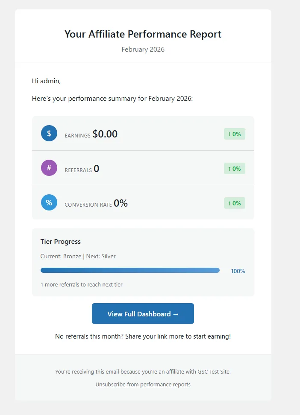Open the View Full Dashboard button
This screenshot has width=300, height=415.
click(143, 313)
